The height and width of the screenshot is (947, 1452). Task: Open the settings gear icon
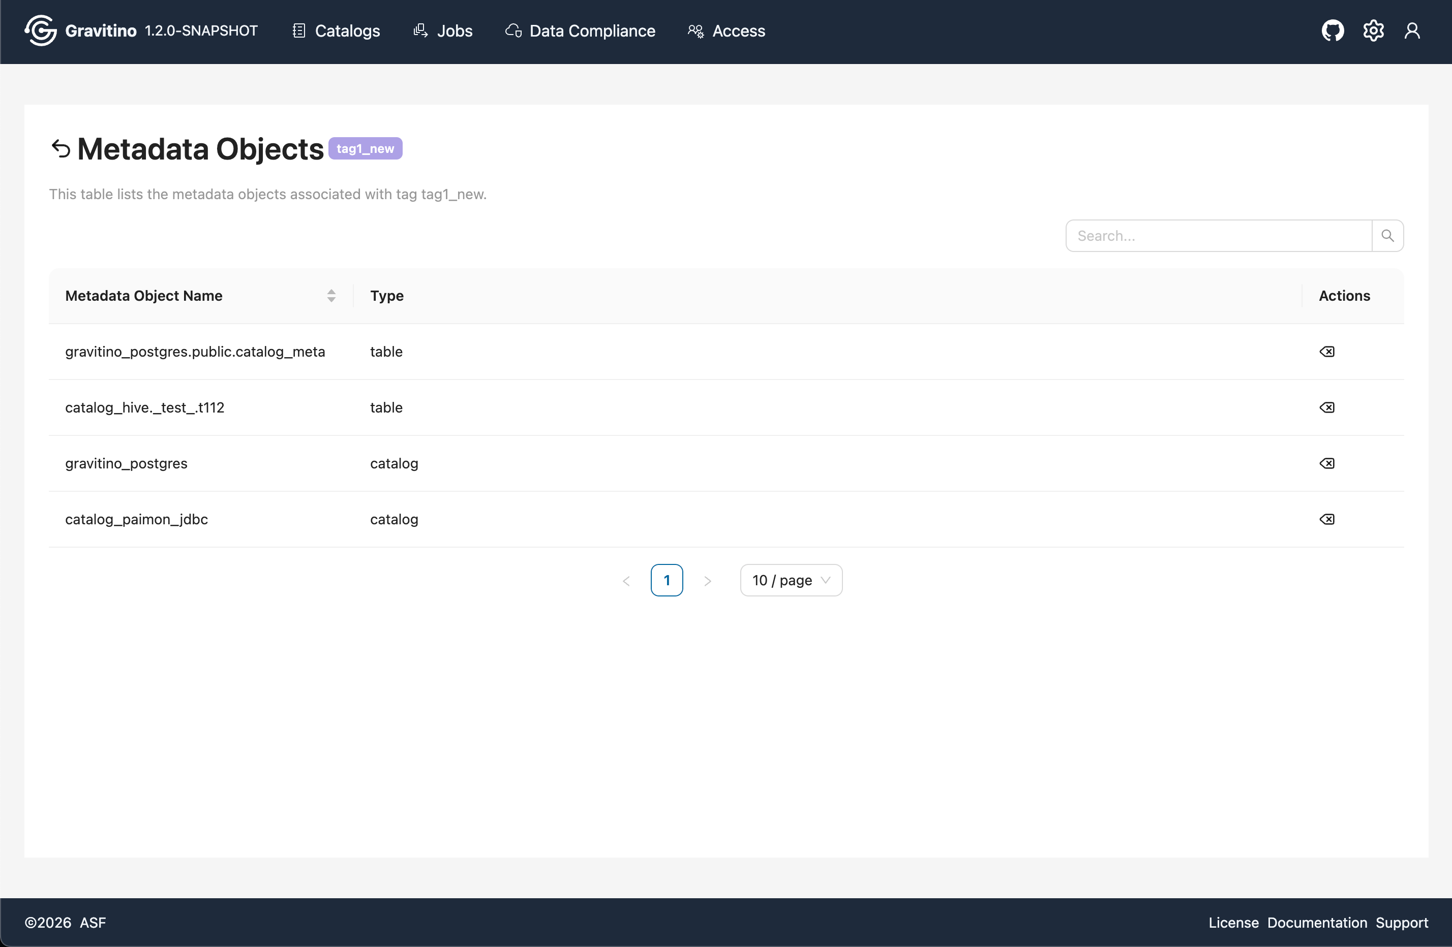(x=1373, y=30)
